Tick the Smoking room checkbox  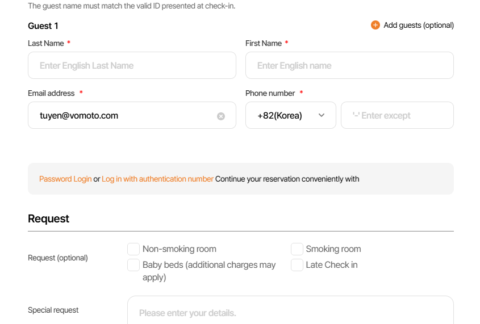click(x=297, y=249)
